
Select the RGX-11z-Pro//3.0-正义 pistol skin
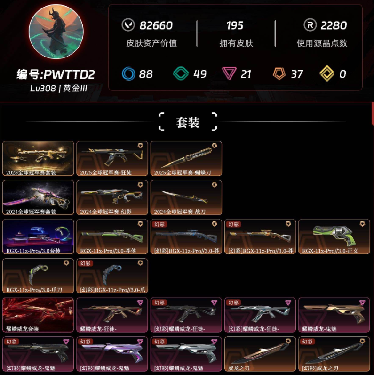(334, 236)
